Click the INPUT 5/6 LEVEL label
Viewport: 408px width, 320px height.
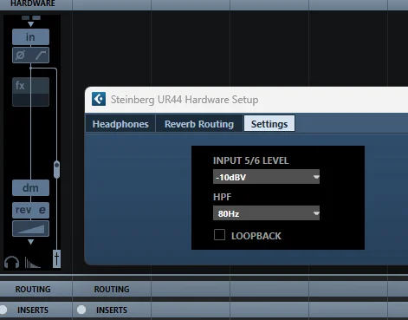pyautogui.click(x=250, y=160)
